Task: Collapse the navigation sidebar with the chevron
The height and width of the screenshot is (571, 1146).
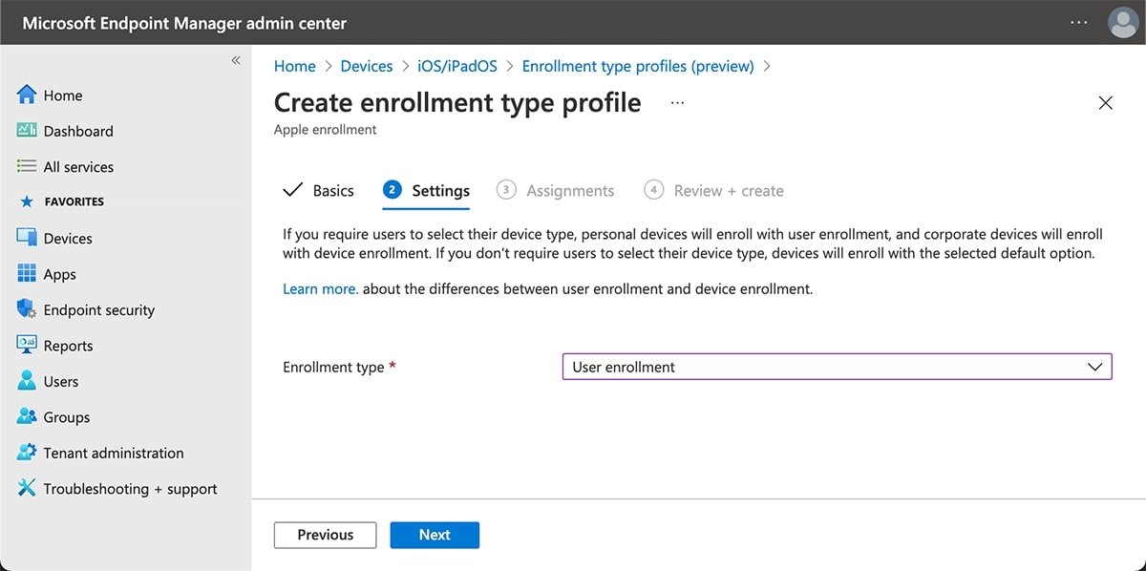Action: point(236,60)
